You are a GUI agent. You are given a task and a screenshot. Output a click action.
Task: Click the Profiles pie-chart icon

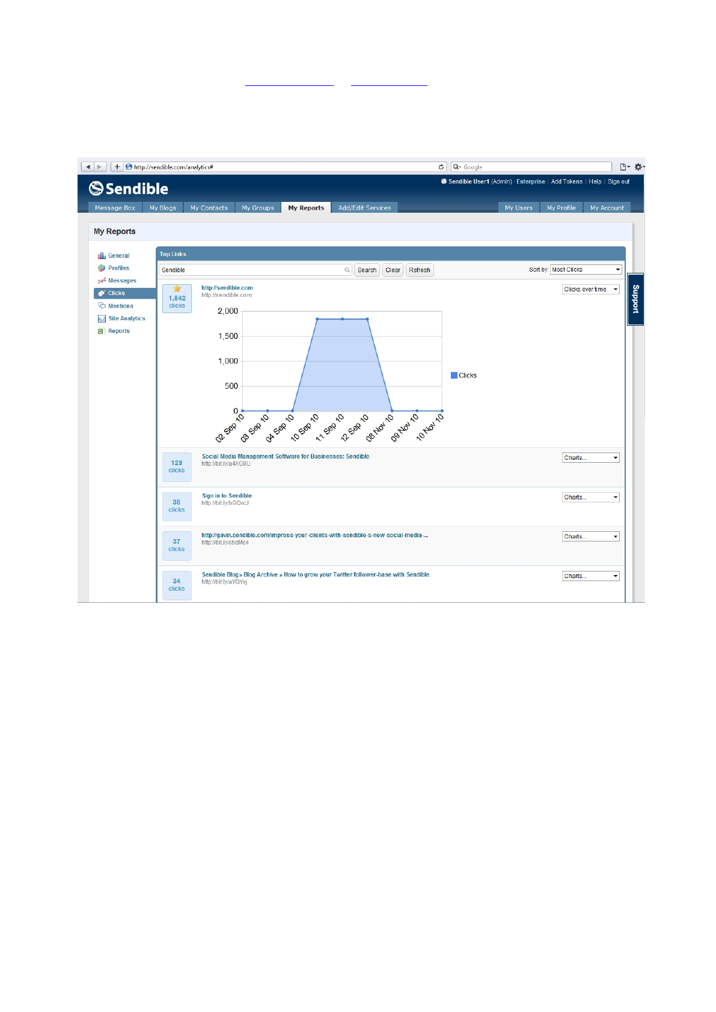[x=102, y=268]
